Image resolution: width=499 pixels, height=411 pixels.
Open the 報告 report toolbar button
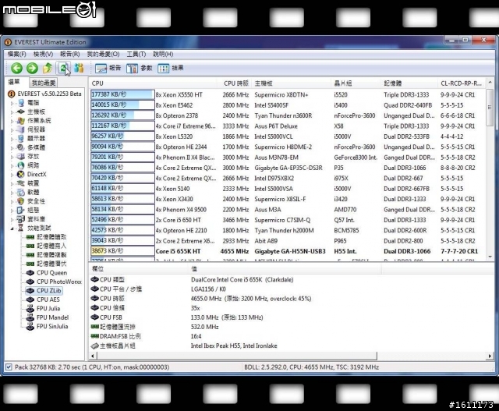coord(108,68)
